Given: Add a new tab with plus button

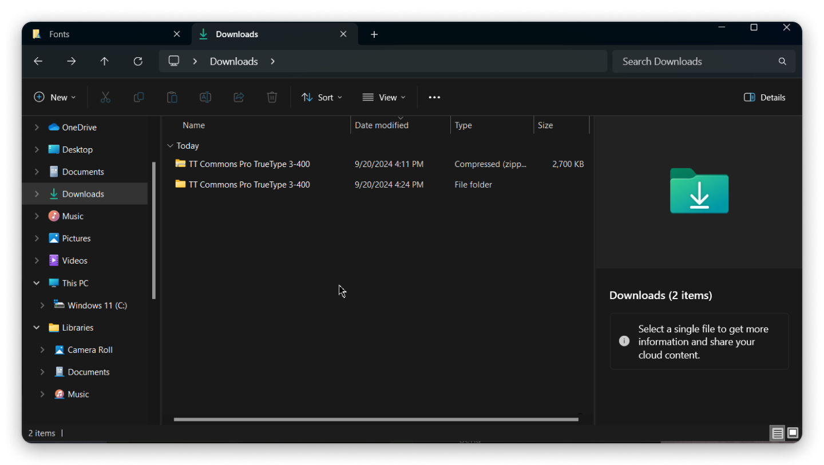Looking at the screenshot, I should [x=374, y=34].
